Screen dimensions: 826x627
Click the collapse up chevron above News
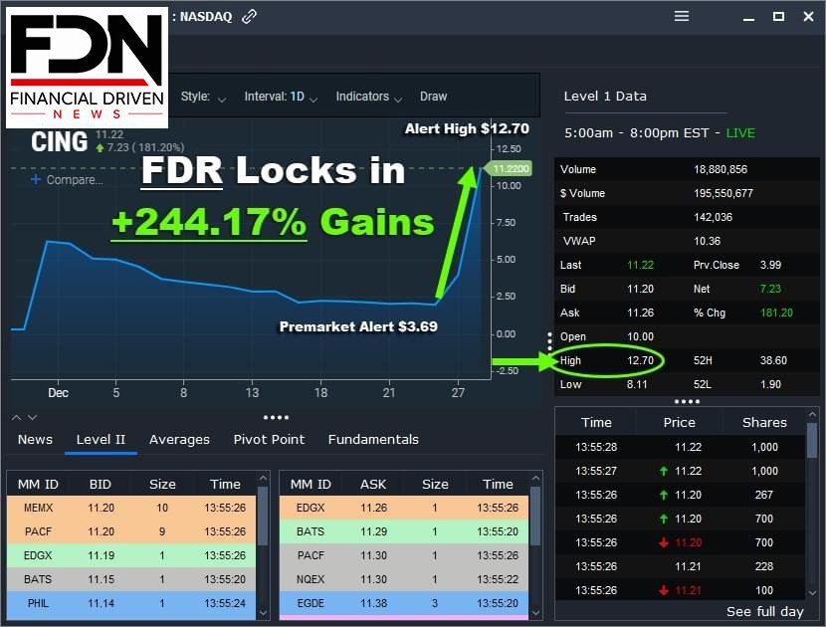pos(17,417)
